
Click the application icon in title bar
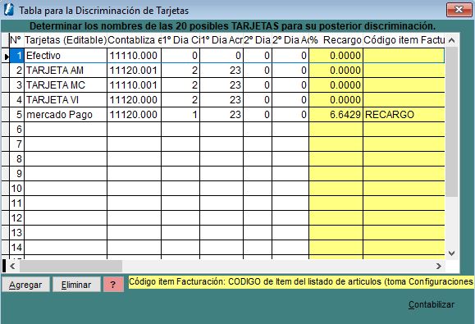click(x=9, y=9)
